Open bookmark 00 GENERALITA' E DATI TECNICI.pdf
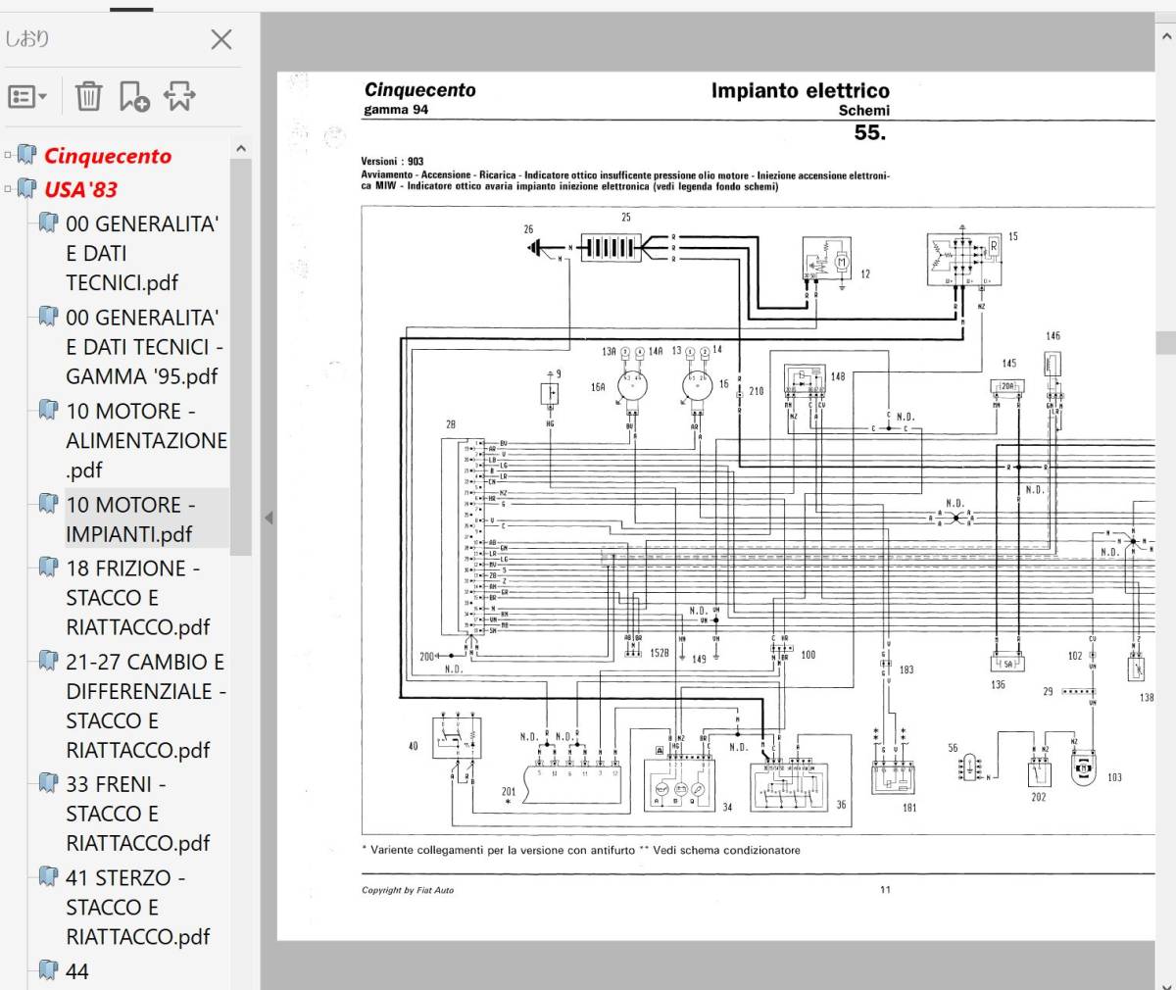The width and height of the screenshot is (1176, 990). click(142, 253)
